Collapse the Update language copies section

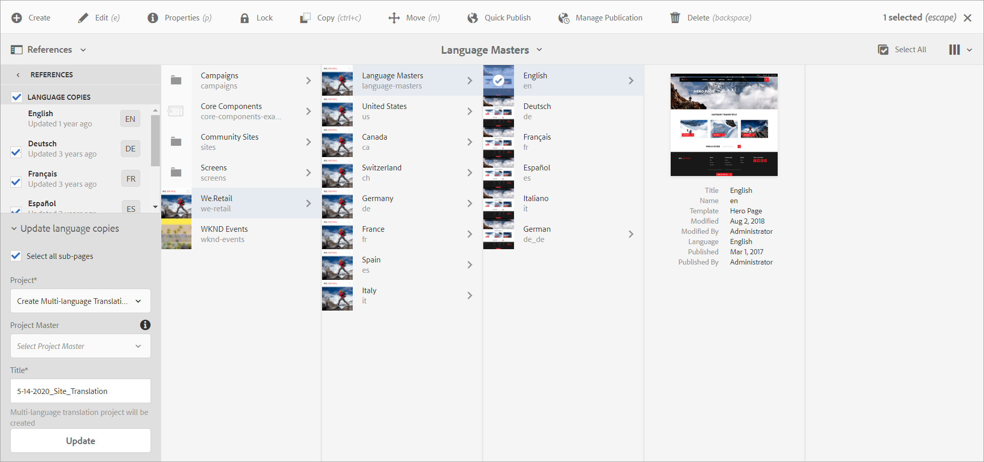pos(14,229)
